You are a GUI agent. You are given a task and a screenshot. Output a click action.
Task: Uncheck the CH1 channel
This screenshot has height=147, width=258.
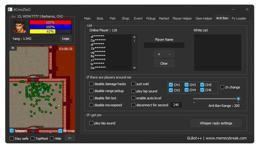pos(171,85)
